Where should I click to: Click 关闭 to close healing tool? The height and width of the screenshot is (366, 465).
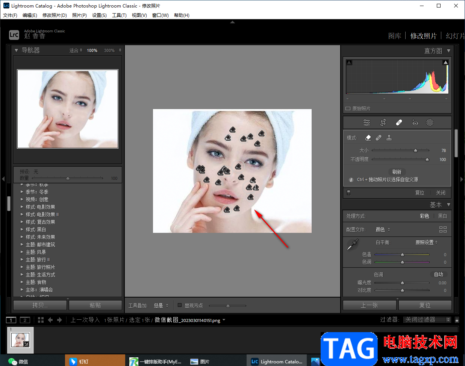click(441, 193)
